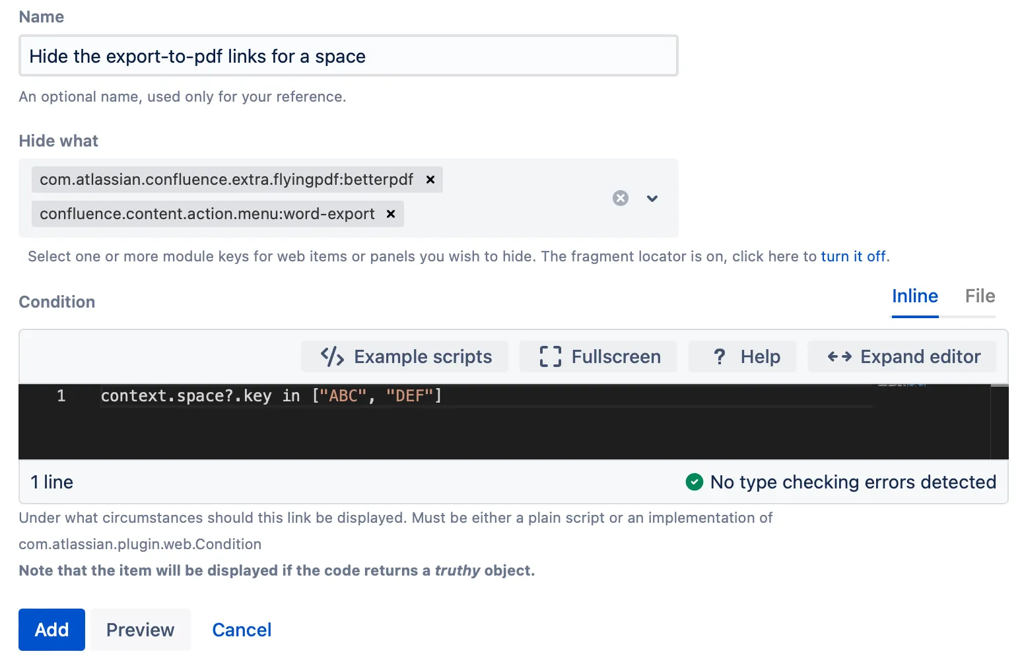Click the Name input field
The image size is (1022, 668).
349,56
